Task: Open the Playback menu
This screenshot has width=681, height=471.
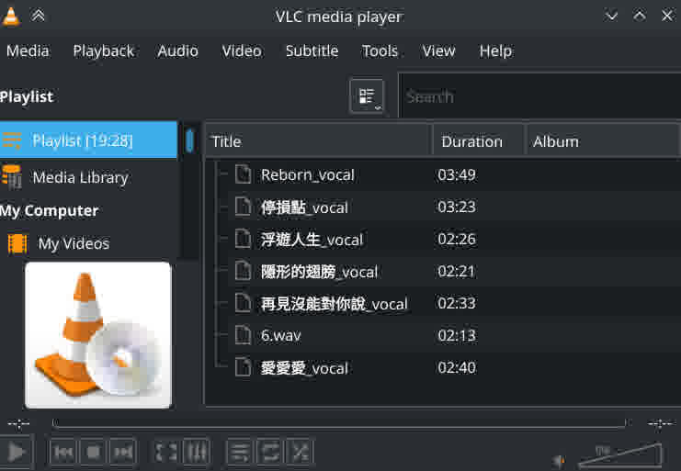Action: (103, 51)
